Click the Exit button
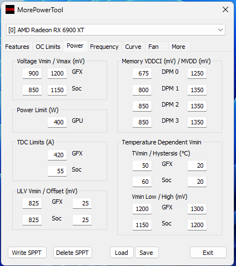Image resolution: width=236 pixels, height=266 pixels. (208, 253)
